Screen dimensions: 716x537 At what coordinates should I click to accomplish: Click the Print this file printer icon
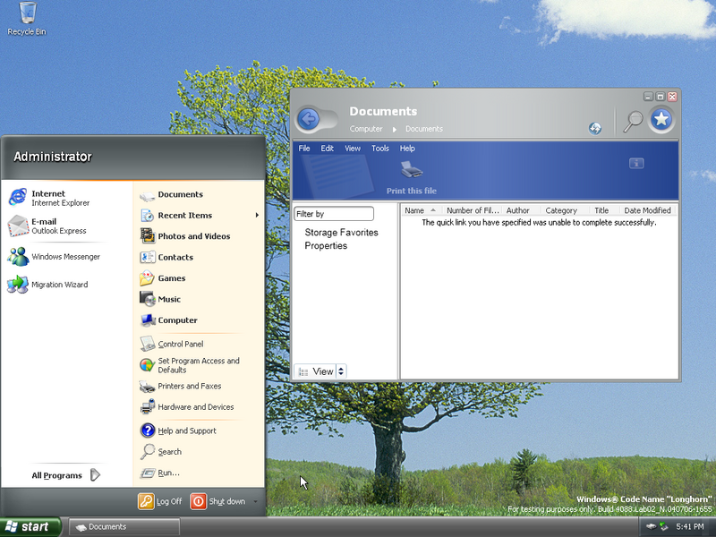coord(411,169)
